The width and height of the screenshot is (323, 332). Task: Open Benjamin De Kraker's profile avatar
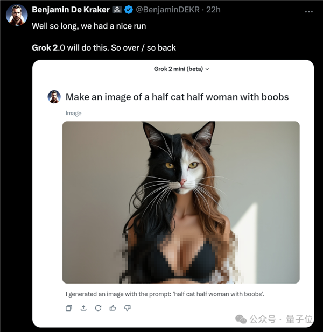point(17,15)
